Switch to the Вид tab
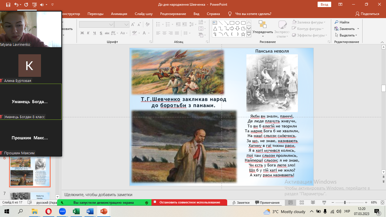The width and height of the screenshot is (386, 217). [x=196, y=14]
